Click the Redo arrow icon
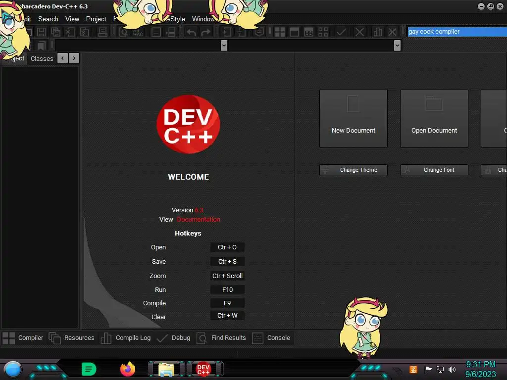This screenshot has width=507, height=380. click(205, 32)
